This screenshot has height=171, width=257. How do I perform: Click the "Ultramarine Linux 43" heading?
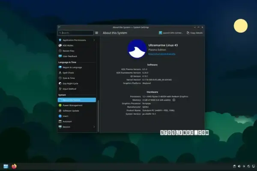[x=163, y=45]
